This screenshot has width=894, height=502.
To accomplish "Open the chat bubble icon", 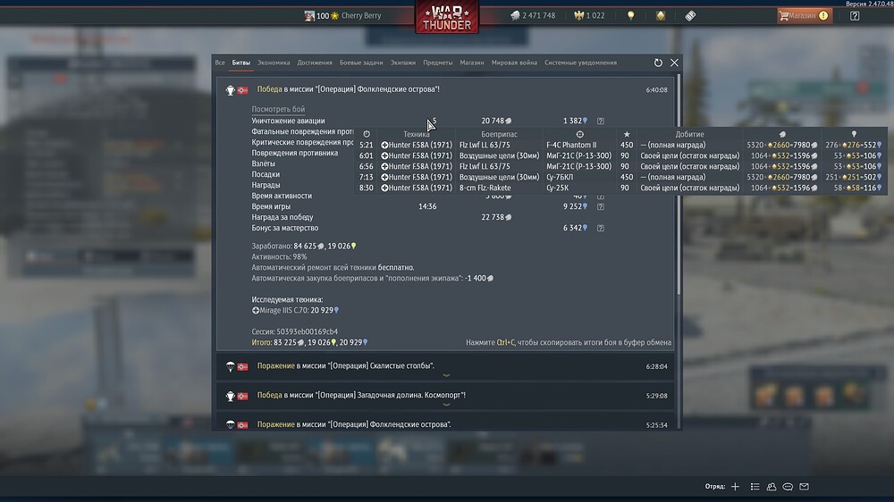I will pos(788,487).
